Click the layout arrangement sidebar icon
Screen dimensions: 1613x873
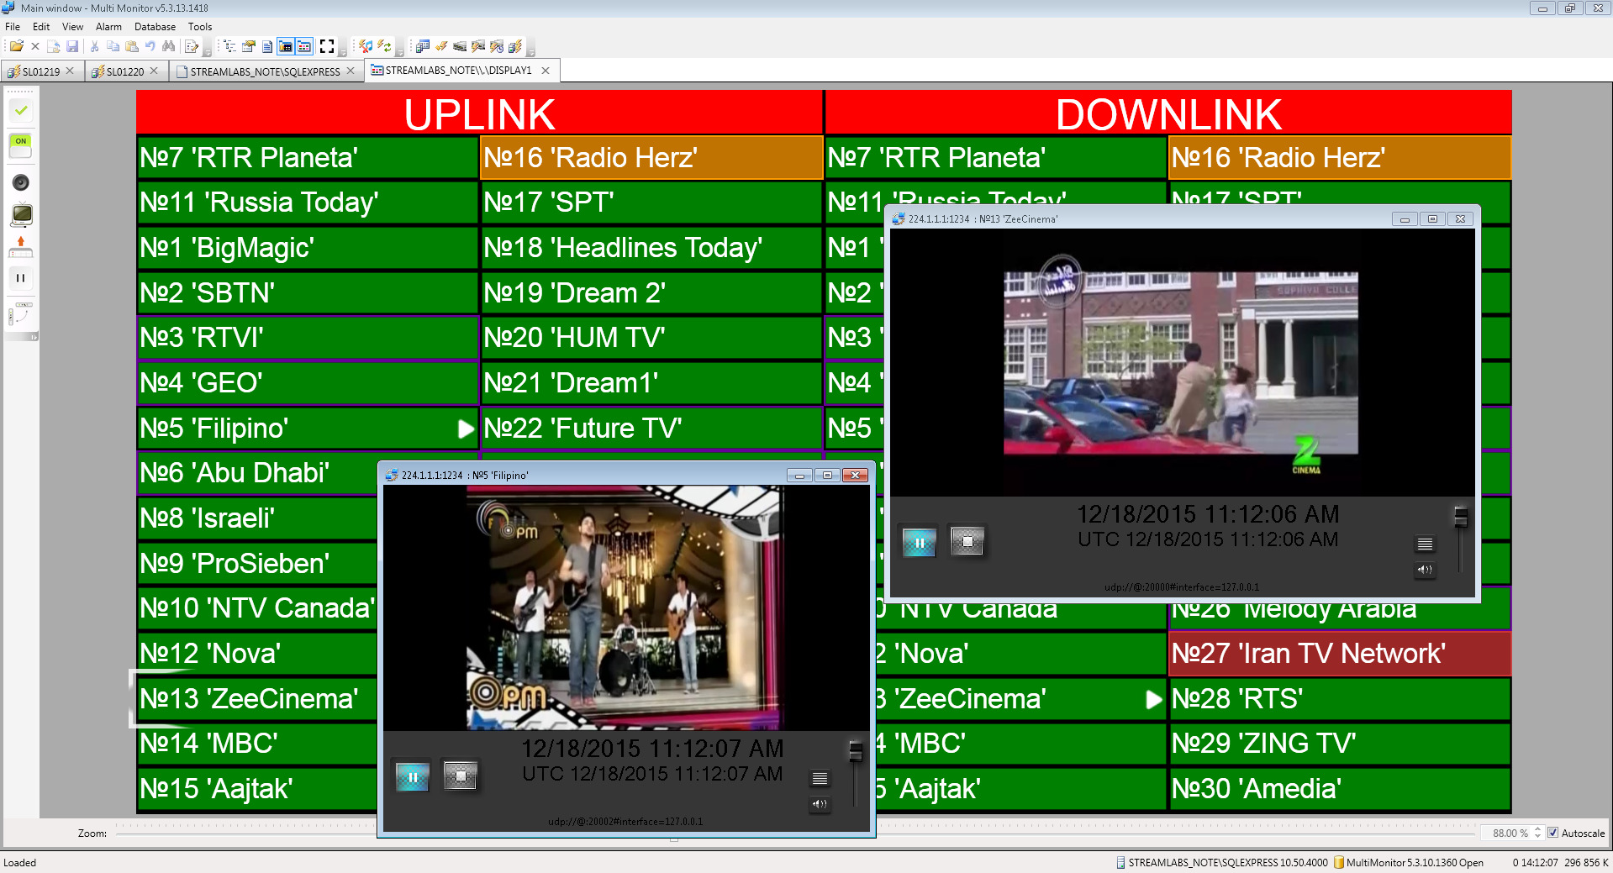[x=21, y=314]
